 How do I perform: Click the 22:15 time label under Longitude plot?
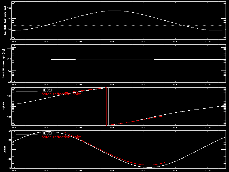click(x=175, y=128)
